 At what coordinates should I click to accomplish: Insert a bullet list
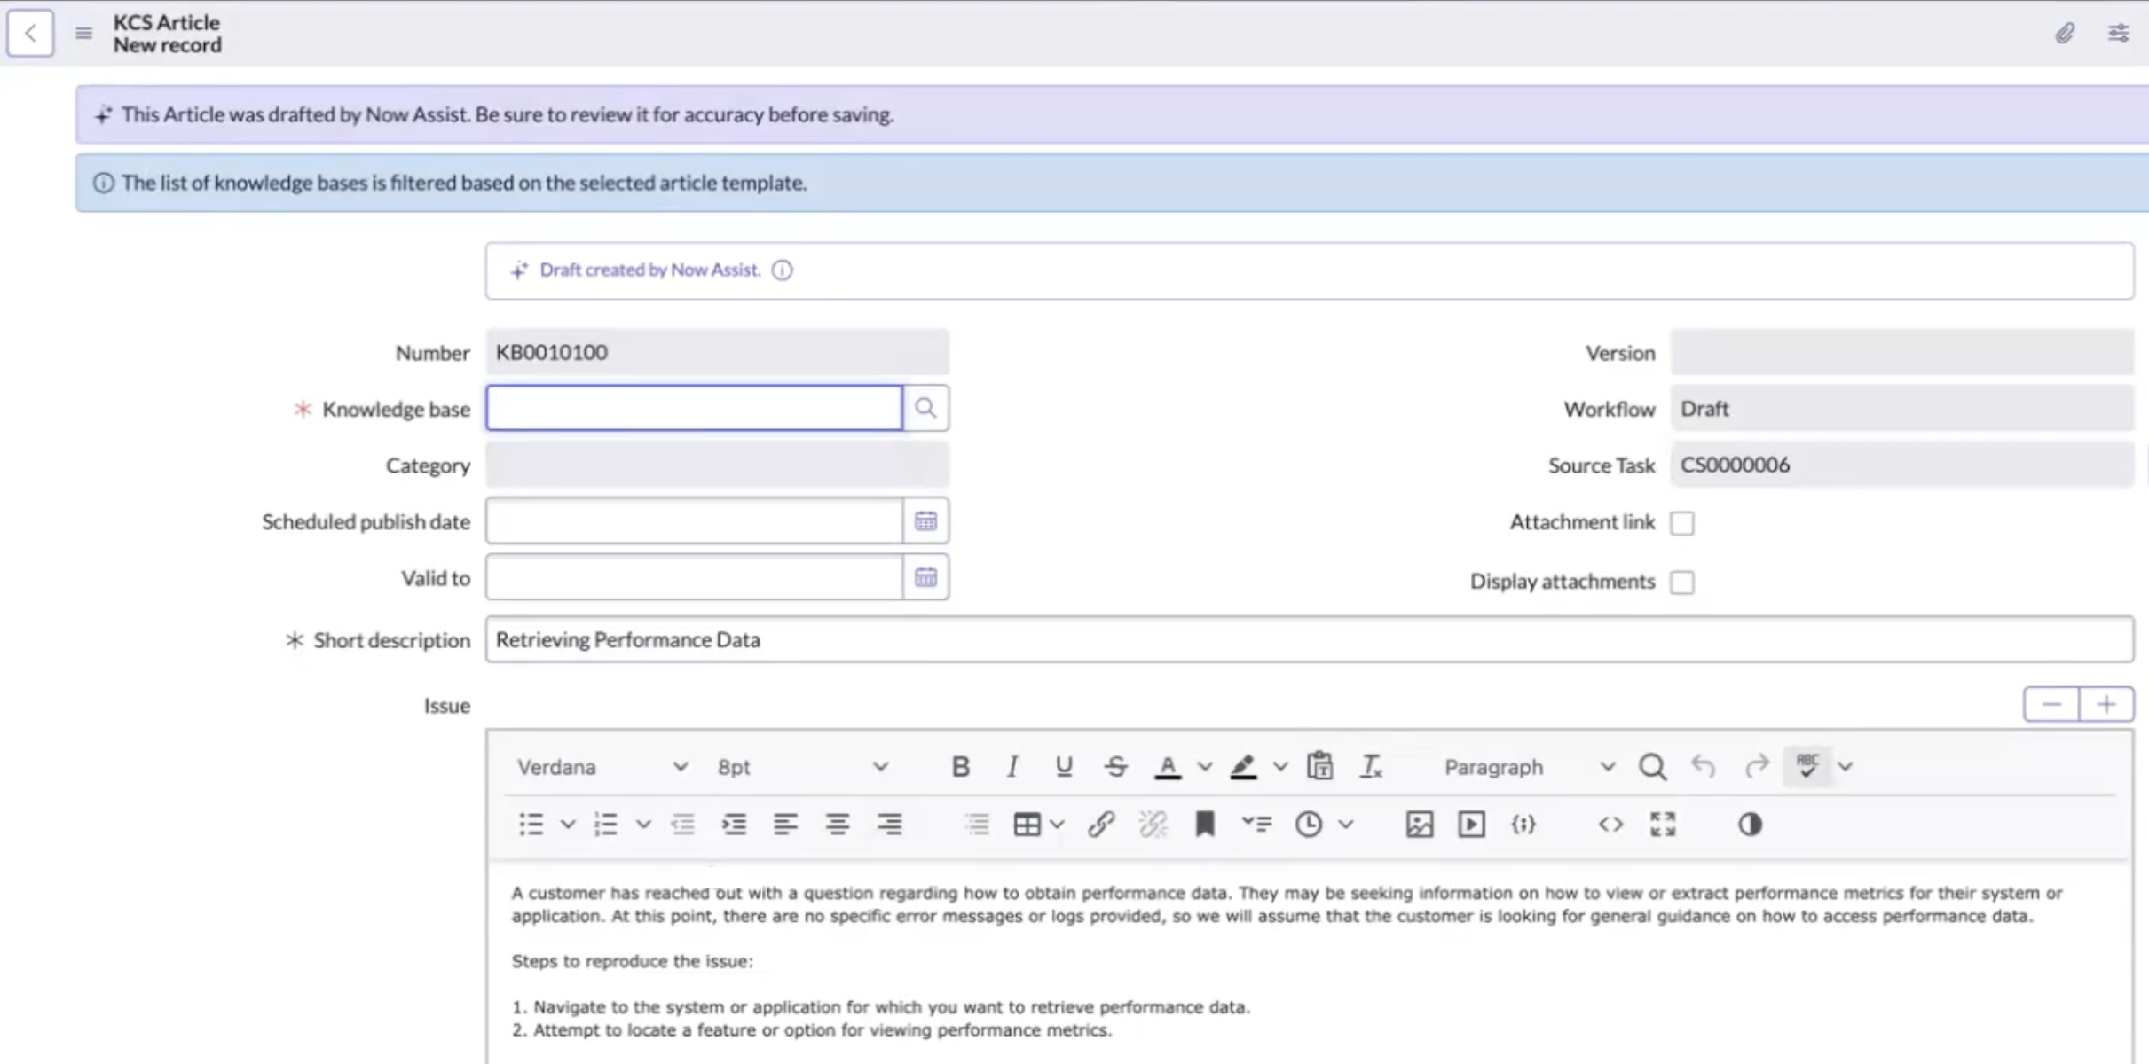click(x=531, y=825)
